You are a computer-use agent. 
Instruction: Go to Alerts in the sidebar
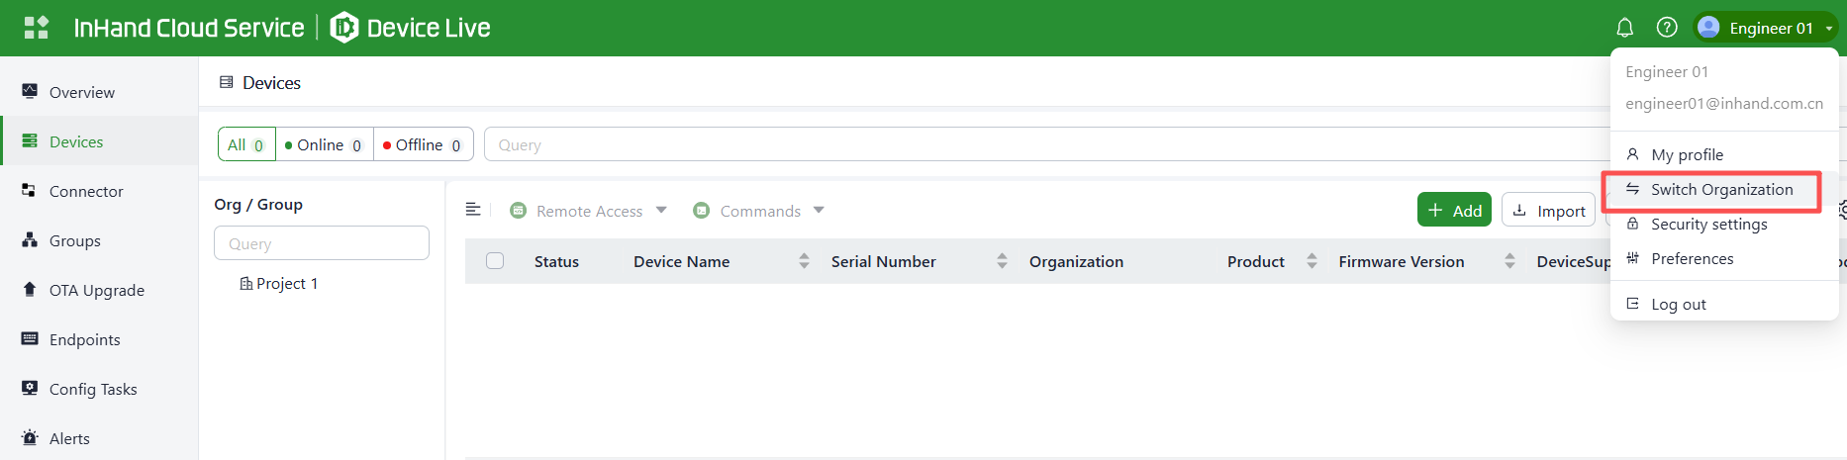pyautogui.click(x=69, y=438)
